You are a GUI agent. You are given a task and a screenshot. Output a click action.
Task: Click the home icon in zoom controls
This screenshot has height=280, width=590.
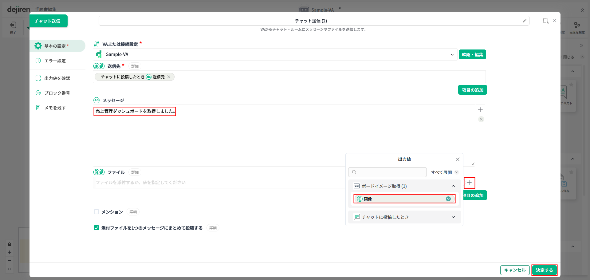(10, 244)
